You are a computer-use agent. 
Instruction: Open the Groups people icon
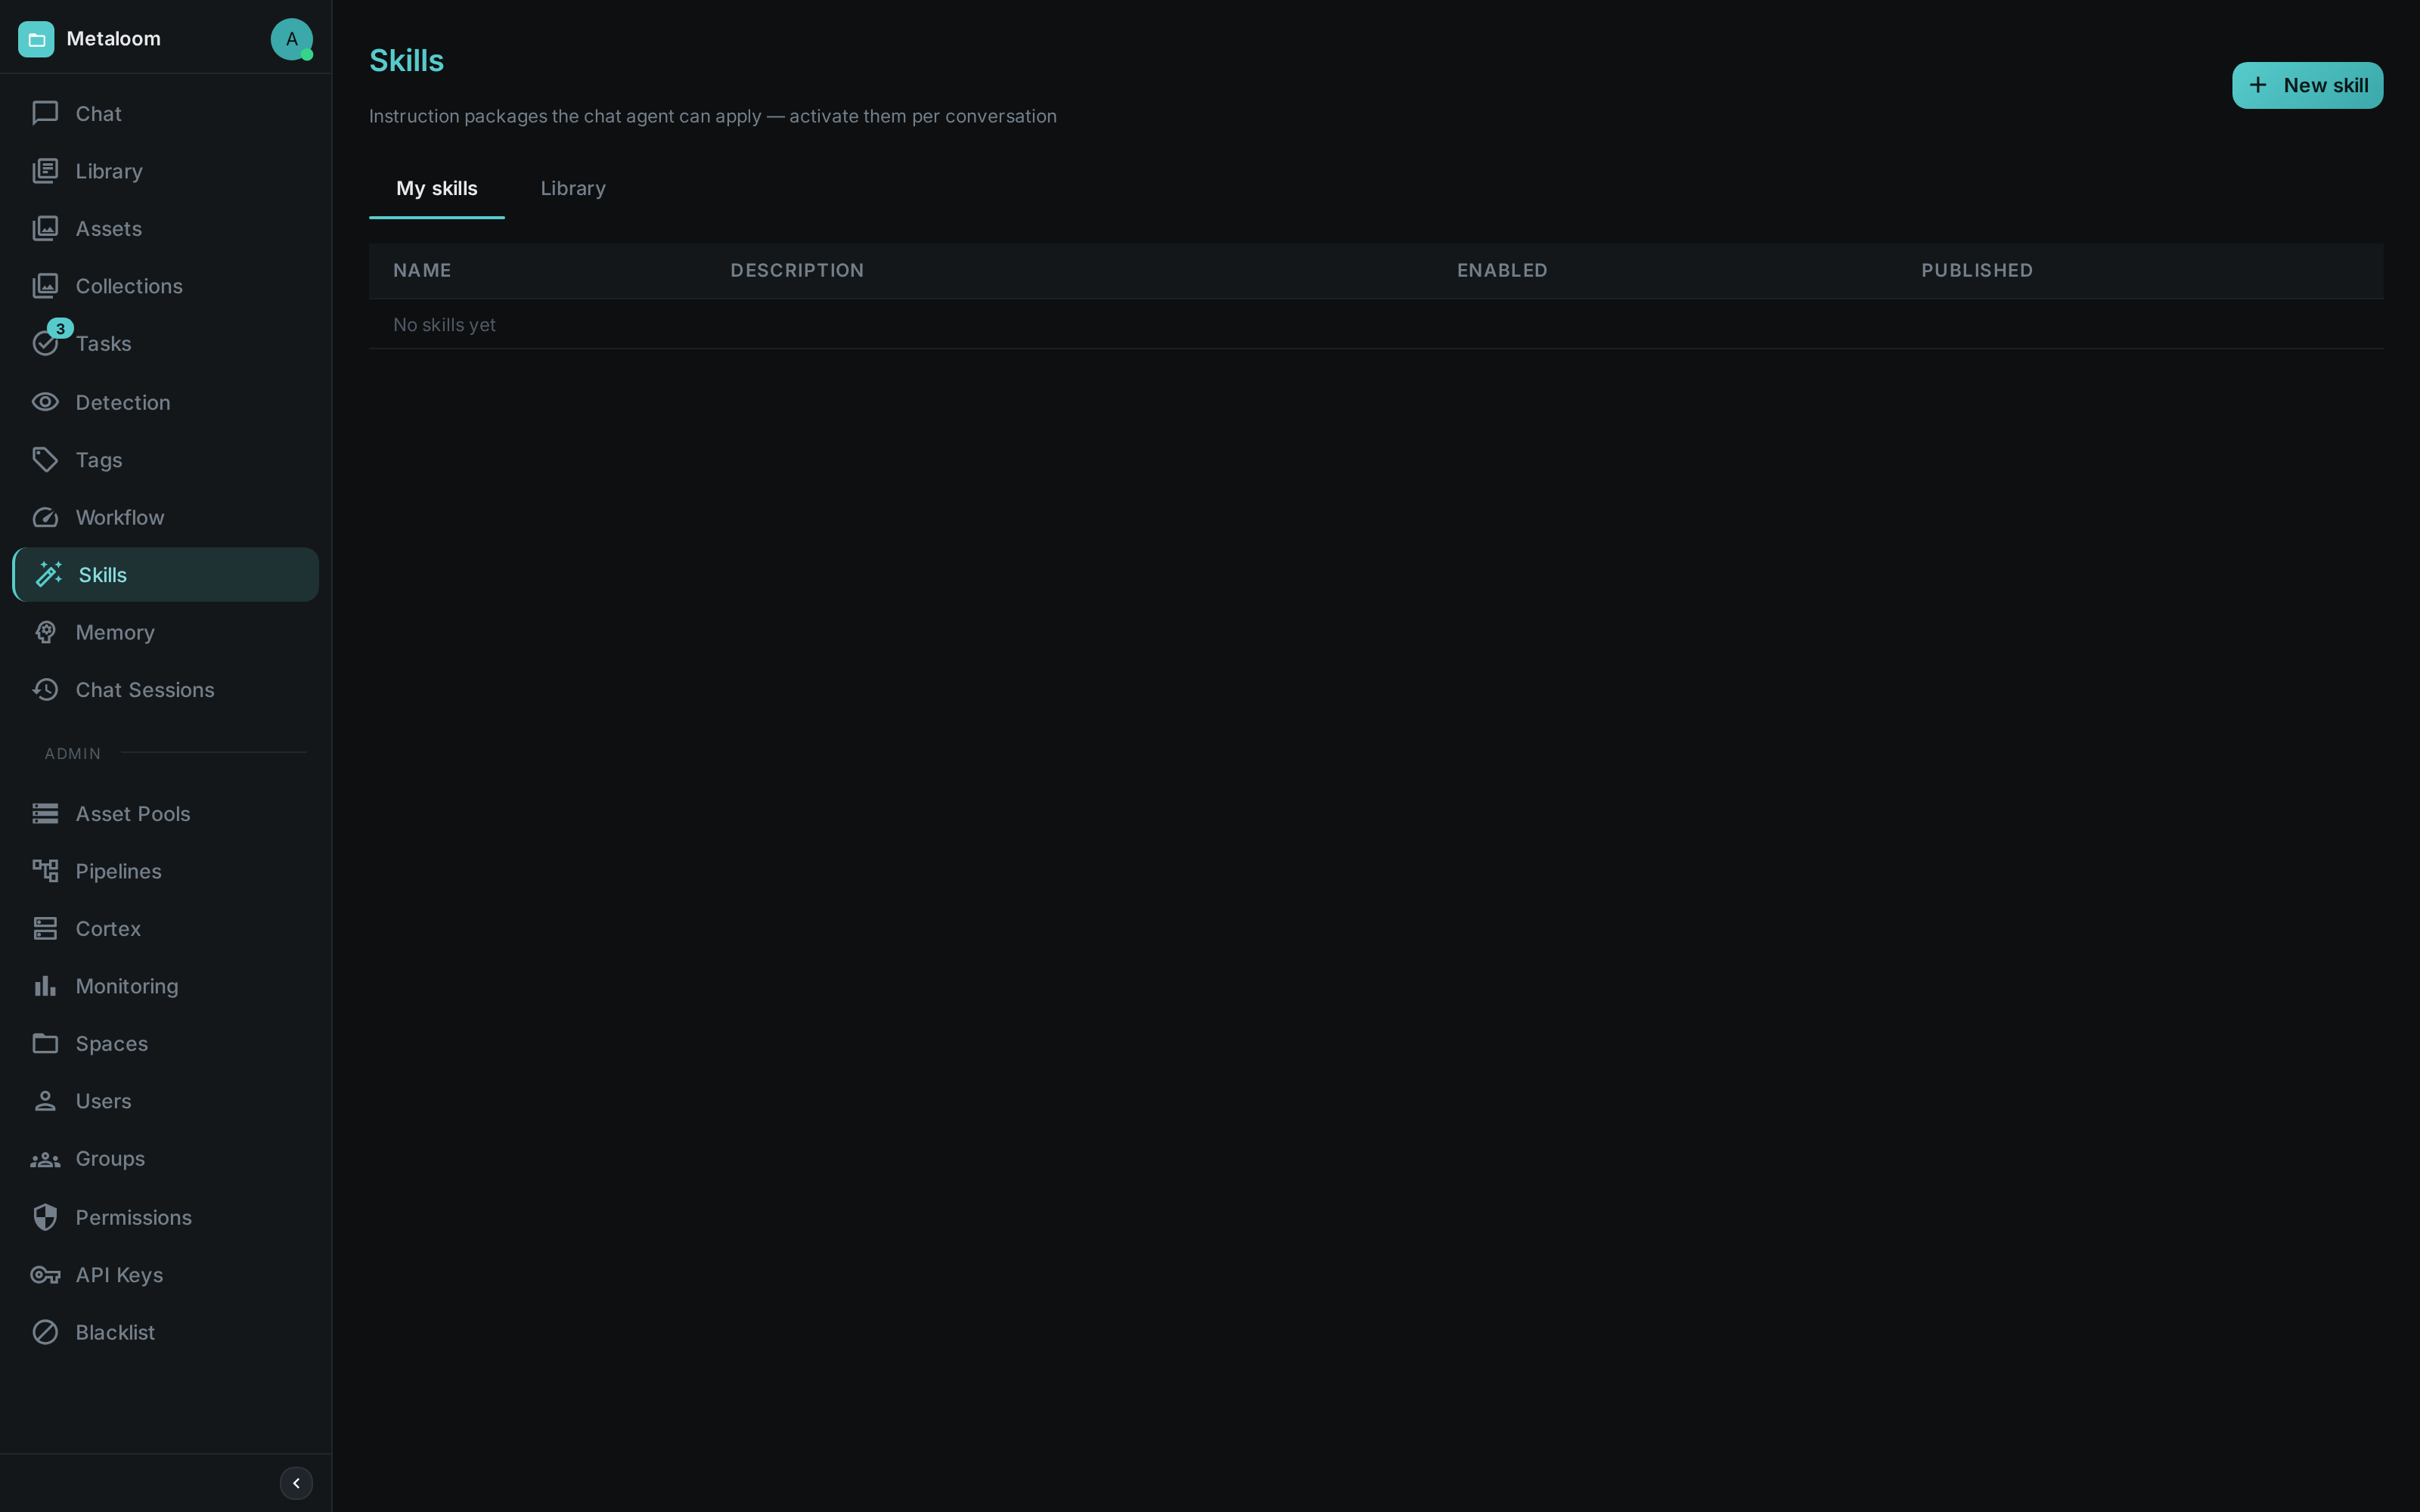(45, 1159)
